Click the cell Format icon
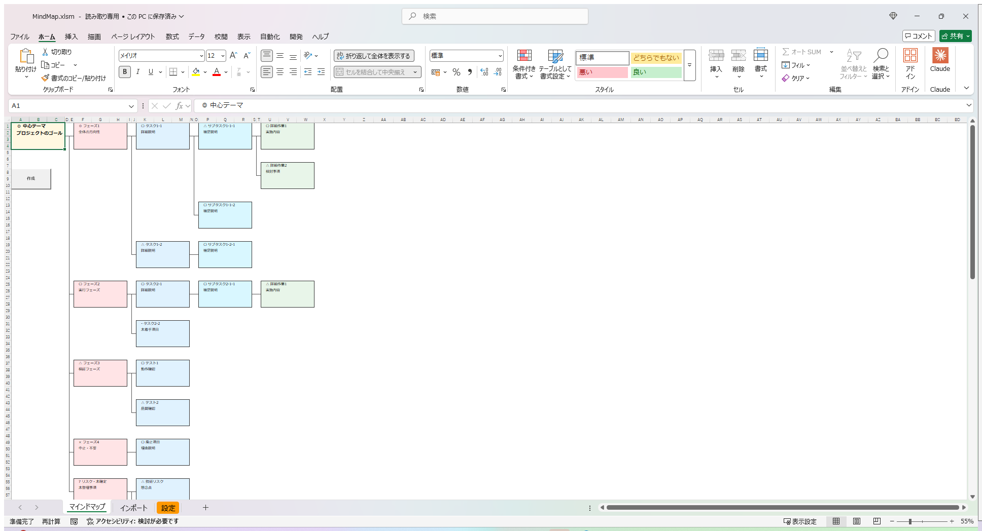The height and width of the screenshot is (531, 982). click(761, 55)
